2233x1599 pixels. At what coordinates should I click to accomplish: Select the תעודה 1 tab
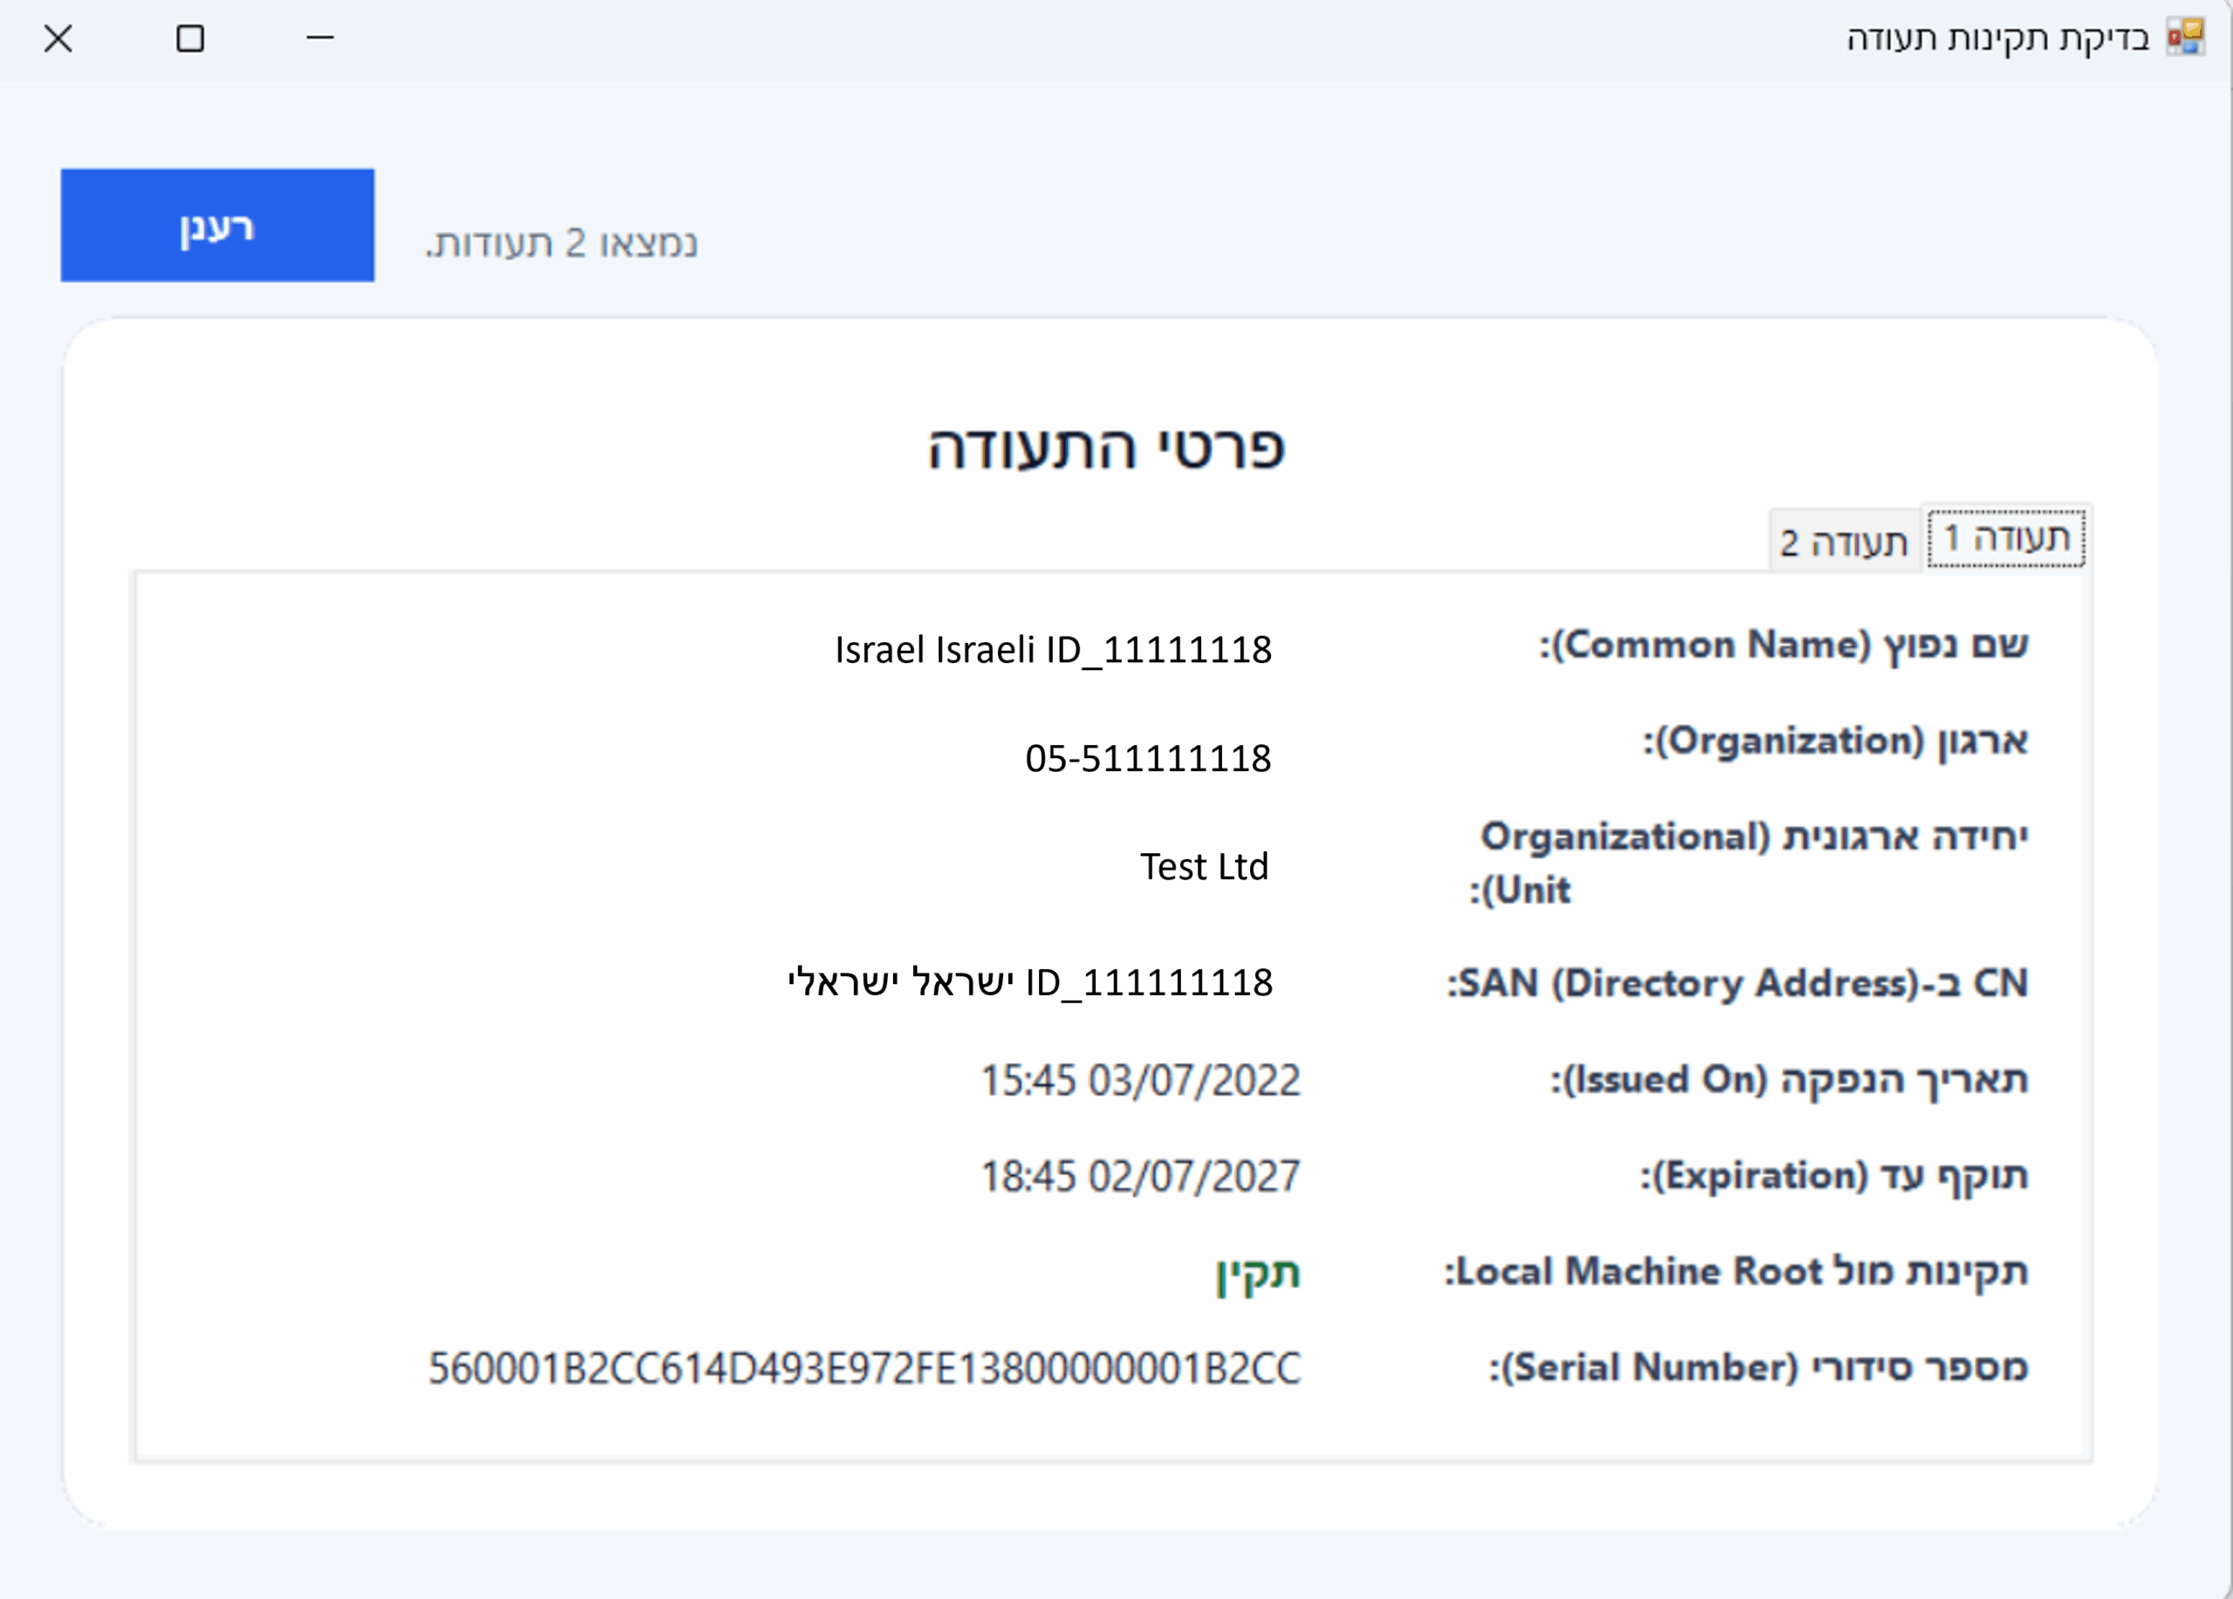pyautogui.click(x=2005, y=538)
